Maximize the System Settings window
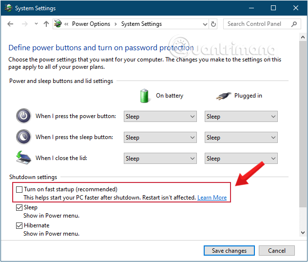The image size is (308, 262). 273,8
